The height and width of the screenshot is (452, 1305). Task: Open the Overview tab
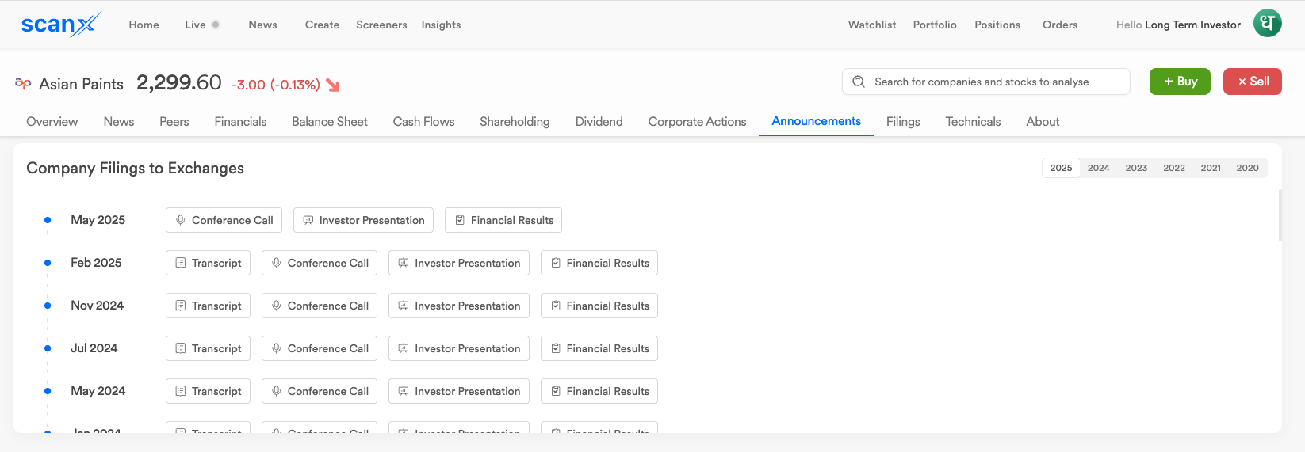tap(52, 122)
